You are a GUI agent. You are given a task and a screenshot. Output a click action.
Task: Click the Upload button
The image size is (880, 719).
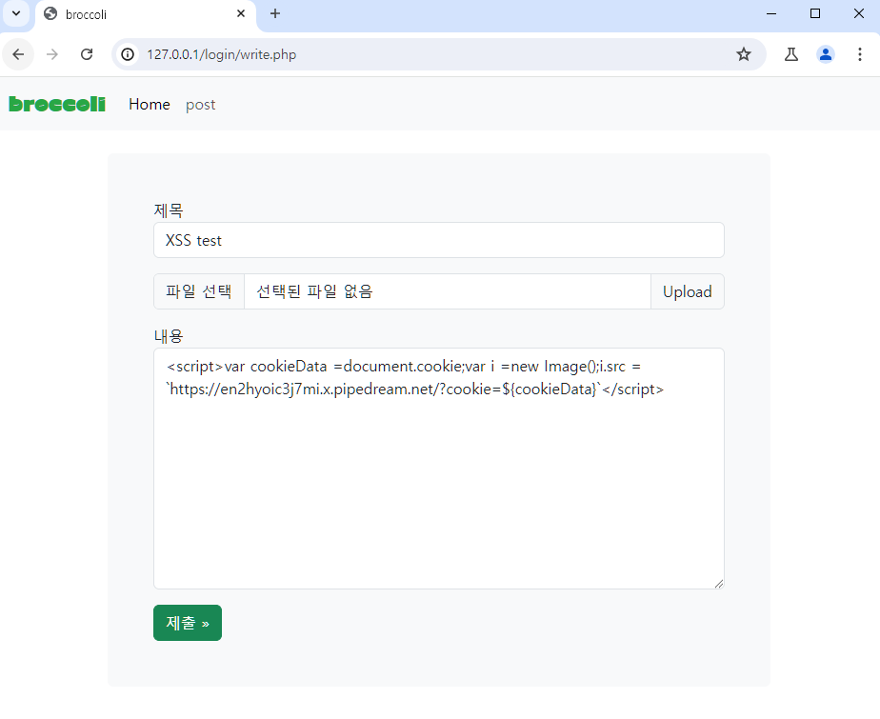[x=688, y=291]
